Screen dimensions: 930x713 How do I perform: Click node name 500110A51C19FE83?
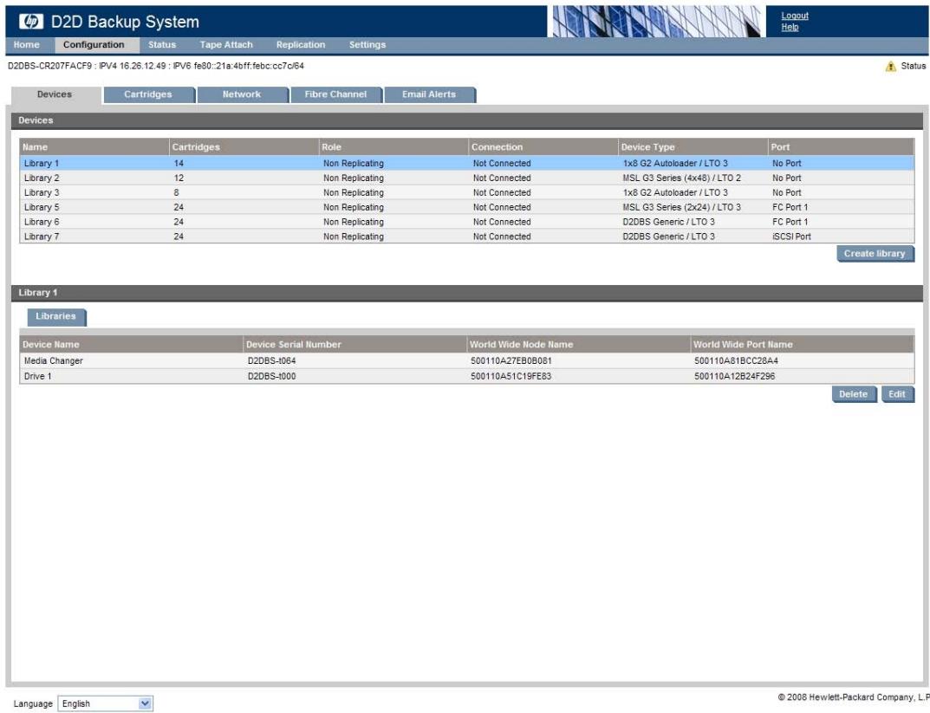point(511,376)
